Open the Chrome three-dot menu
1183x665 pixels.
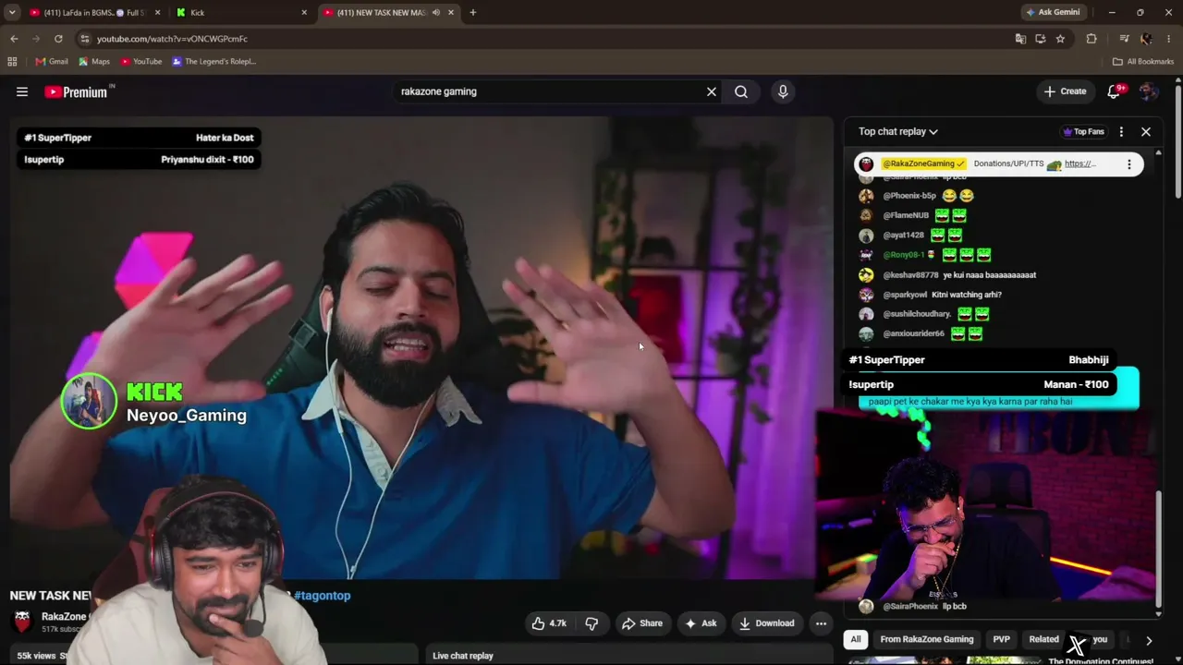pyautogui.click(x=1169, y=39)
